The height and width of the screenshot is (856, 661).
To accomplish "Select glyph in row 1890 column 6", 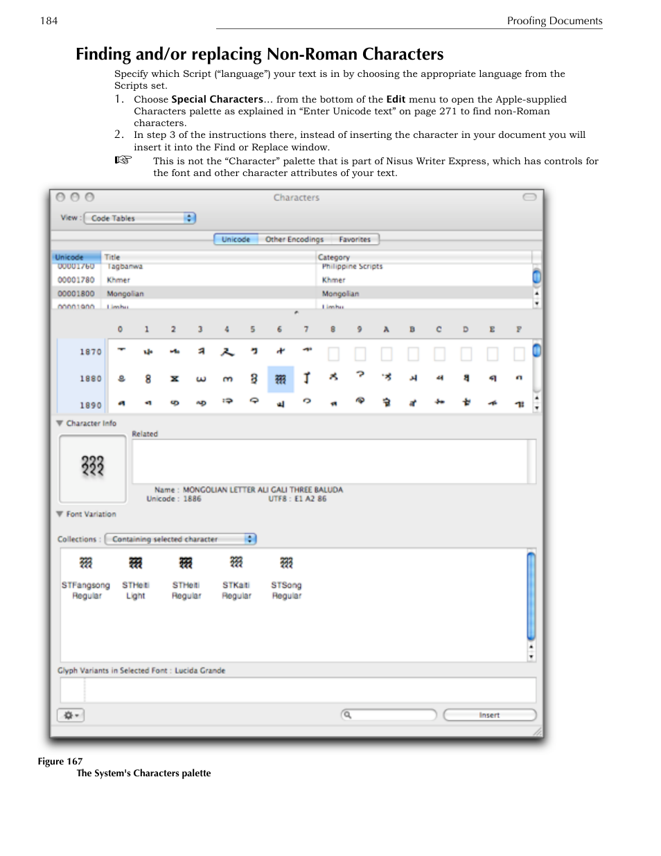I will 281,403.
